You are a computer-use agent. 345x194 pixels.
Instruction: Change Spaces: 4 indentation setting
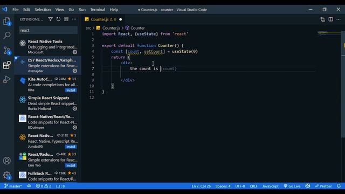pos(223,186)
